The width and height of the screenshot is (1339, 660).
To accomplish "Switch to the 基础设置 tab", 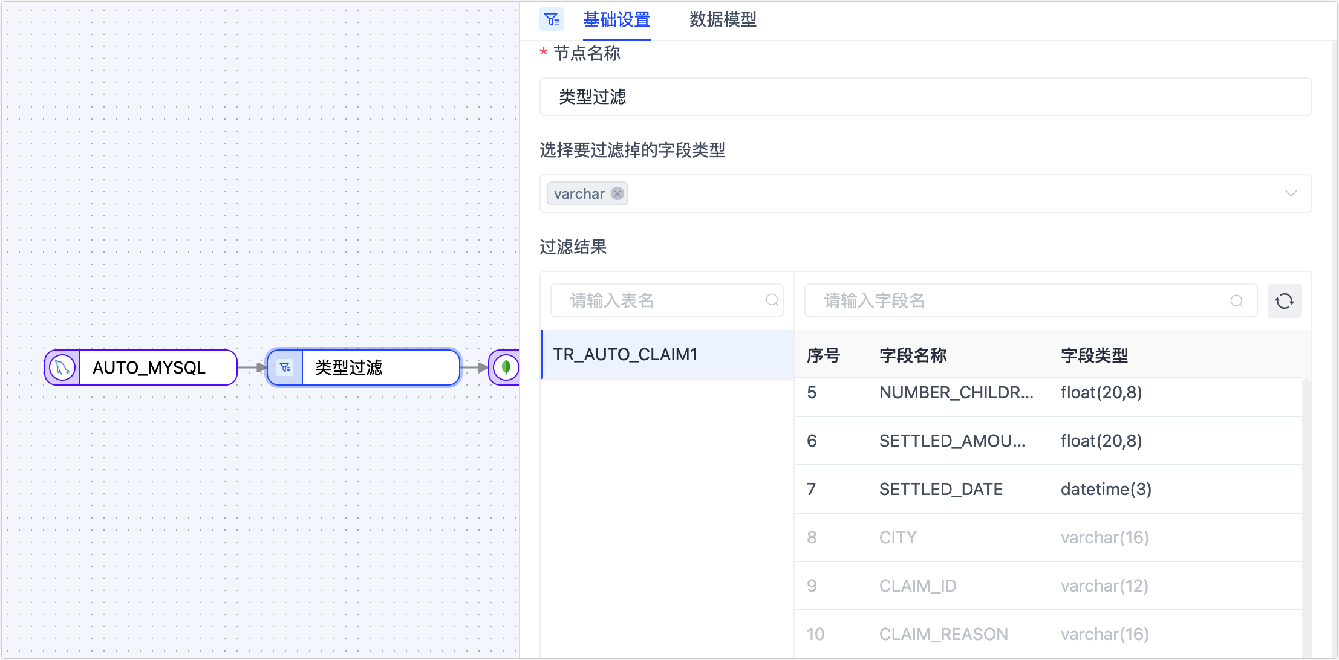I will click(616, 20).
